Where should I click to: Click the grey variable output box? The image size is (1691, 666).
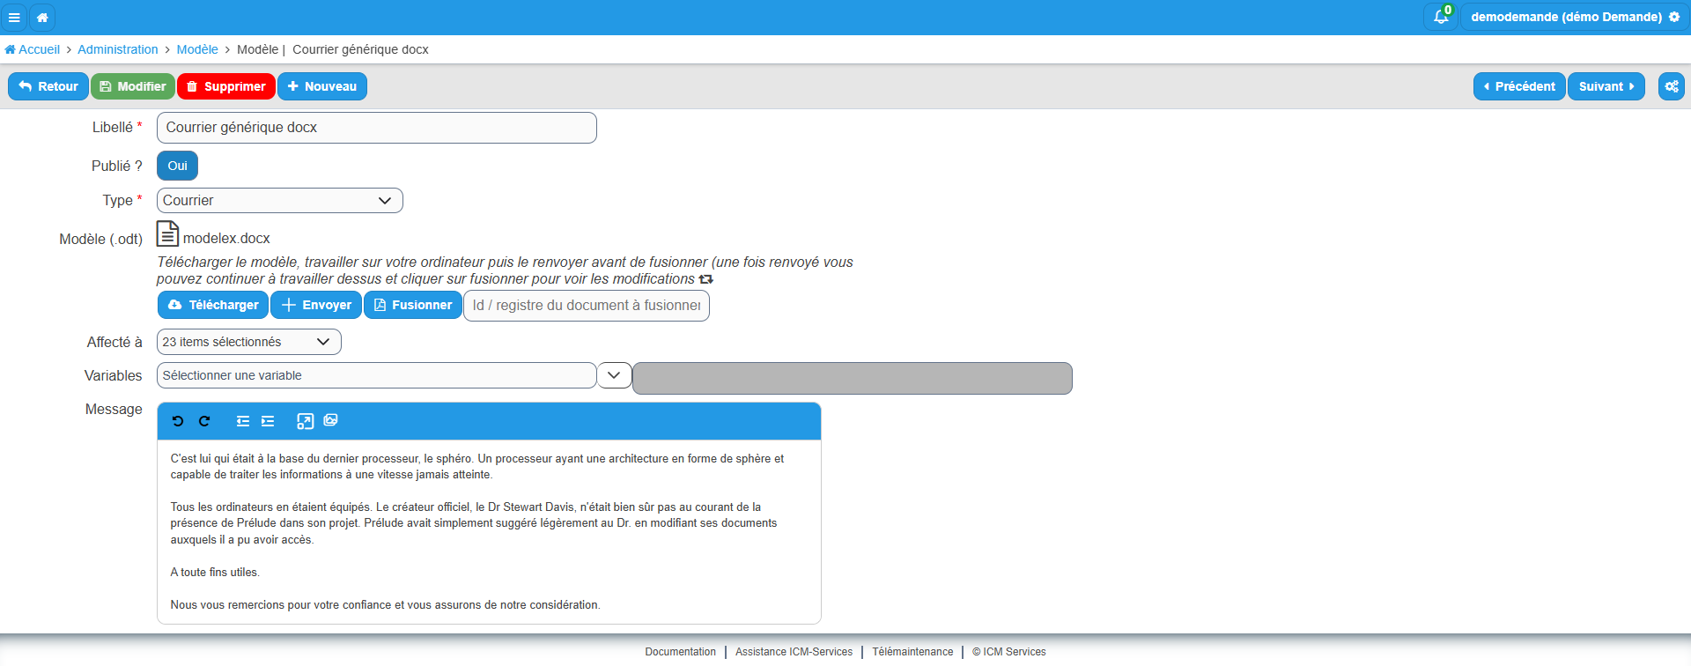(x=853, y=378)
